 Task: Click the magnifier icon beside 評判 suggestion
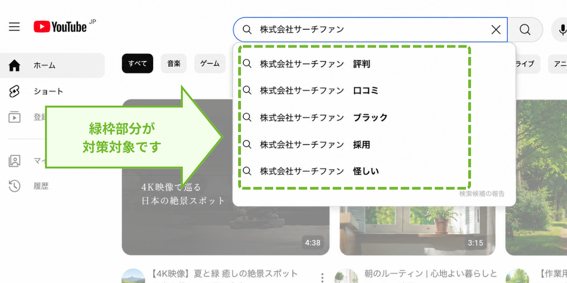(x=247, y=64)
